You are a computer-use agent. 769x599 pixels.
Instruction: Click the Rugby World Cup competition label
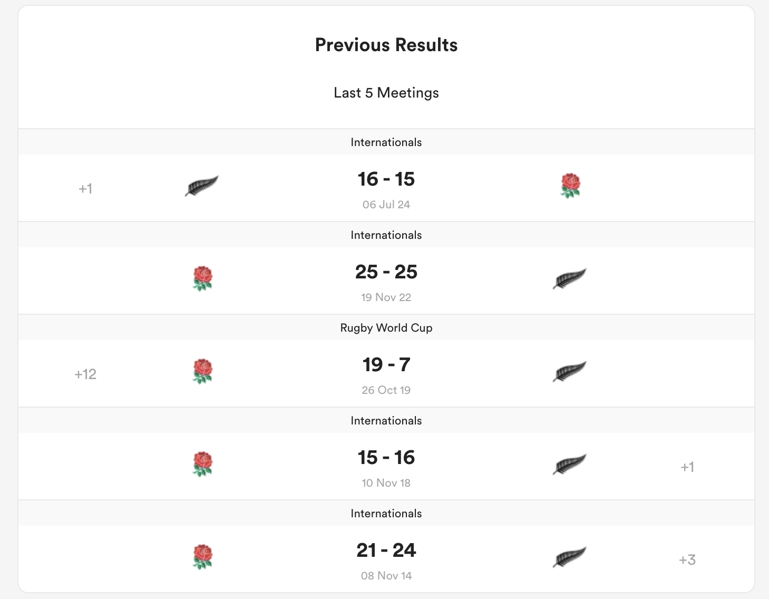click(x=386, y=328)
